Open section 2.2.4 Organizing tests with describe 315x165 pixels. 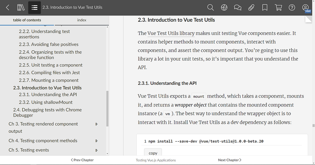(50, 55)
